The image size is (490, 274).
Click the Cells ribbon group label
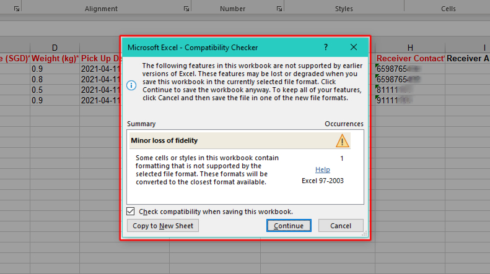(x=448, y=9)
